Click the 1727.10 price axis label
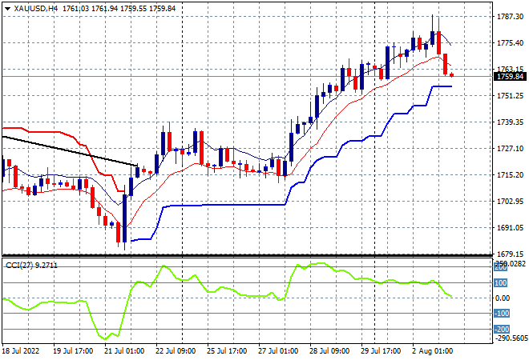Image resolution: width=529 pixels, height=360 pixels. pos(510,149)
